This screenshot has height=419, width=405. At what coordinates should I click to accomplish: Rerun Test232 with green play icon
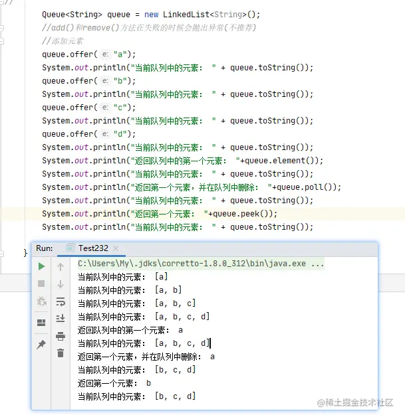(x=41, y=266)
